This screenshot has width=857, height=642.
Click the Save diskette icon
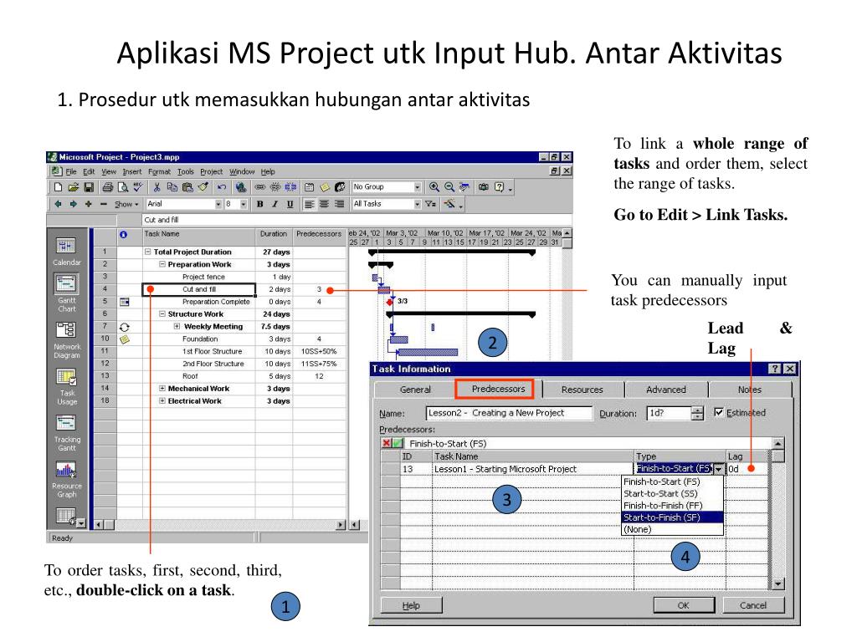[x=89, y=187]
